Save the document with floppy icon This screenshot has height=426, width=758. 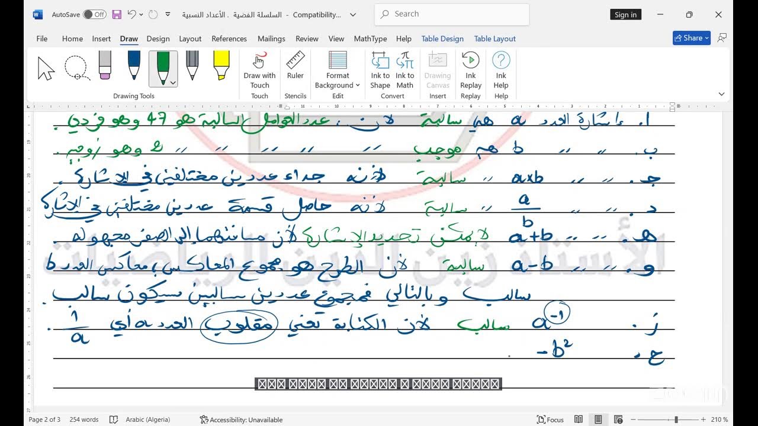click(x=117, y=14)
